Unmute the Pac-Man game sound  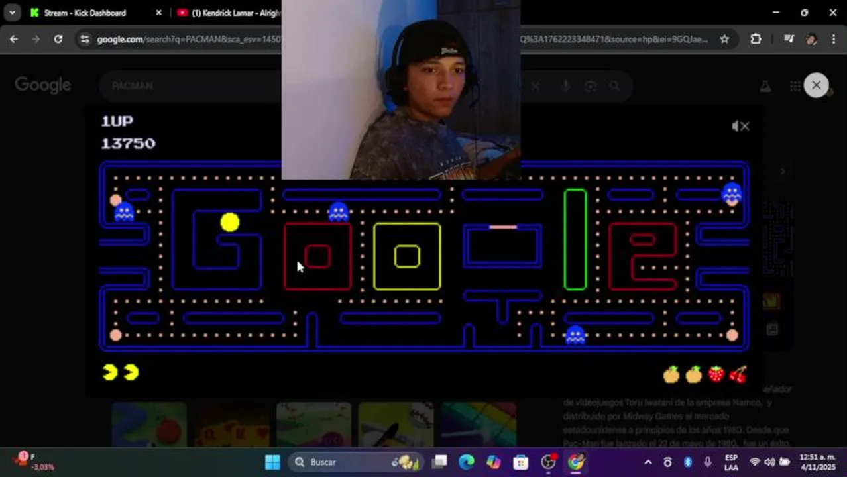coord(740,126)
